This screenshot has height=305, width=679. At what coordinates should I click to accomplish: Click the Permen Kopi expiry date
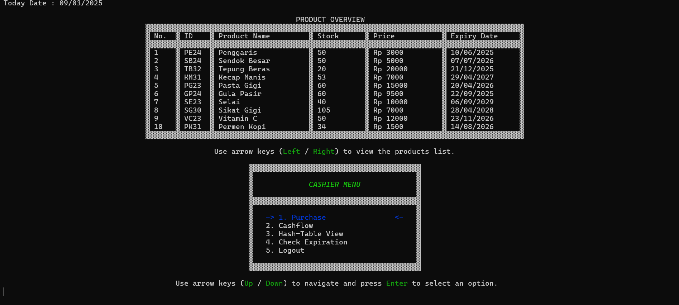[472, 127]
